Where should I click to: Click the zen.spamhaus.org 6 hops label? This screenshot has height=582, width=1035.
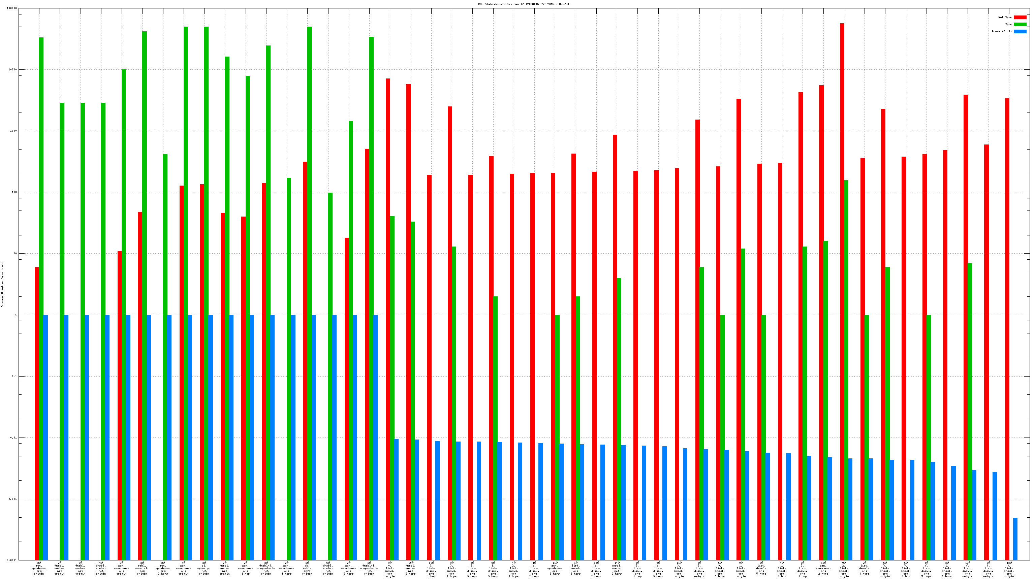pyautogui.click(x=555, y=568)
